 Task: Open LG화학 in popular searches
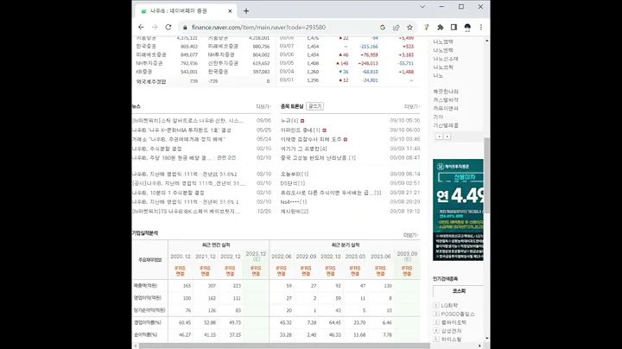tap(449, 306)
